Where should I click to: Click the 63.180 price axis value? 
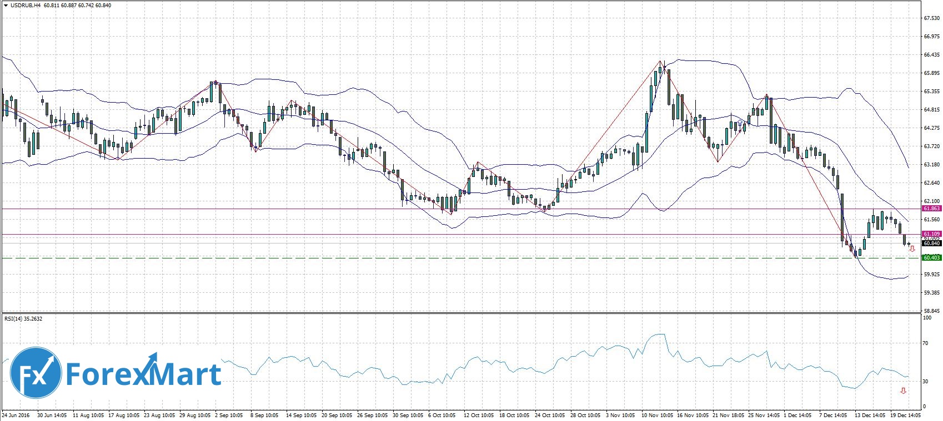(931, 165)
